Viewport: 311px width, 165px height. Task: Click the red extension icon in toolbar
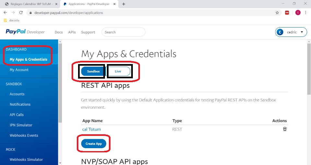click(287, 13)
